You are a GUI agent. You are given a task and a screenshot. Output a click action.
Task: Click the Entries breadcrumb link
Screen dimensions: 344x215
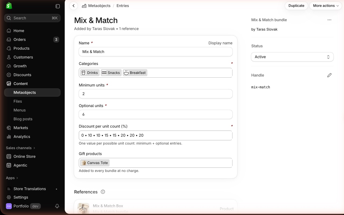tap(123, 6)
